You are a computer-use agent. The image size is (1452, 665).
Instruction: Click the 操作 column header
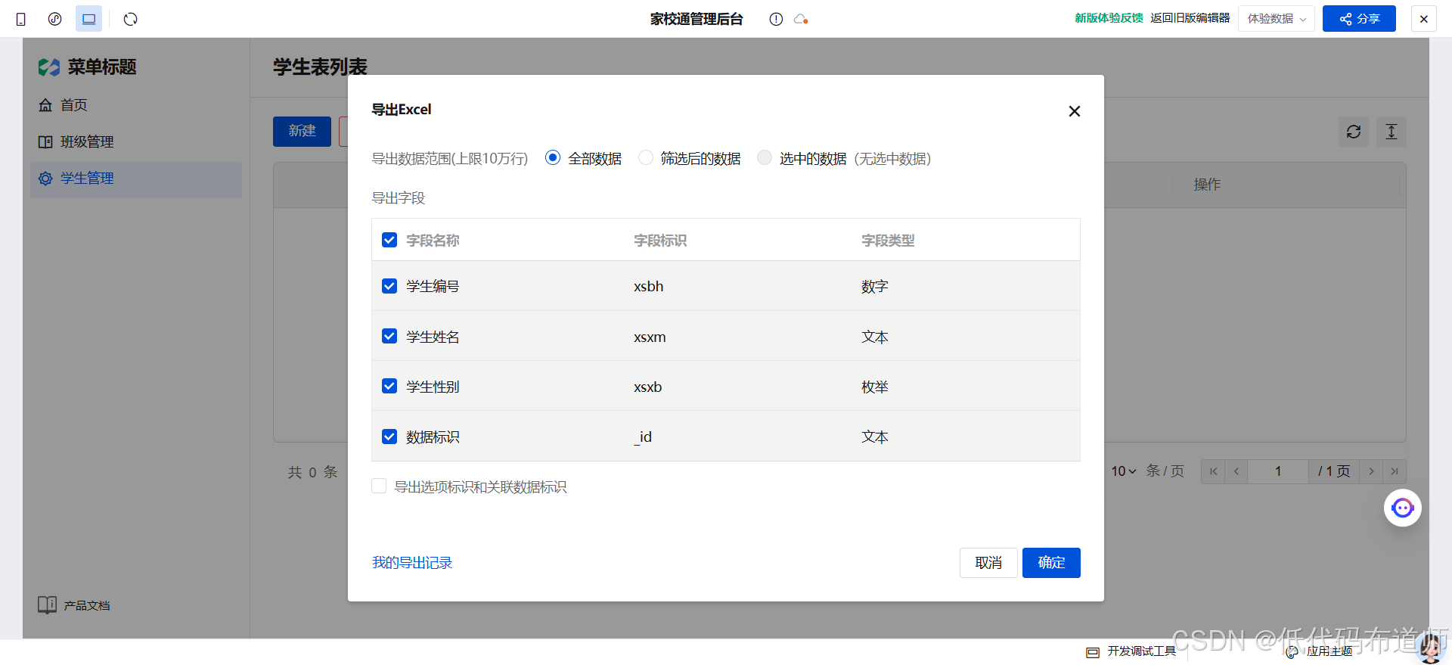[1207, 185]
